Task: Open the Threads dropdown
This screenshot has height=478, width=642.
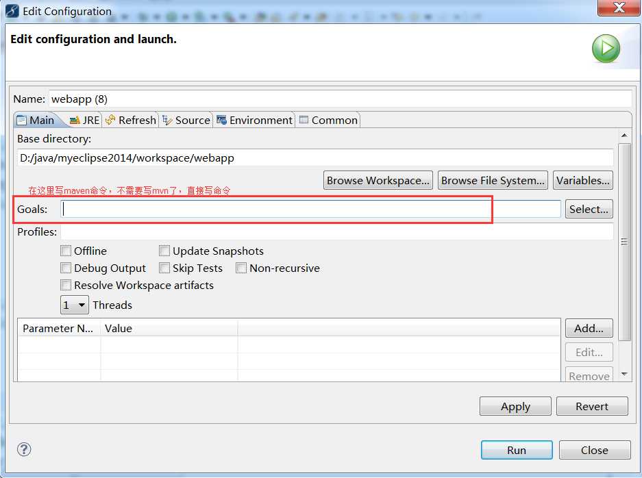Action: [75, 305]
